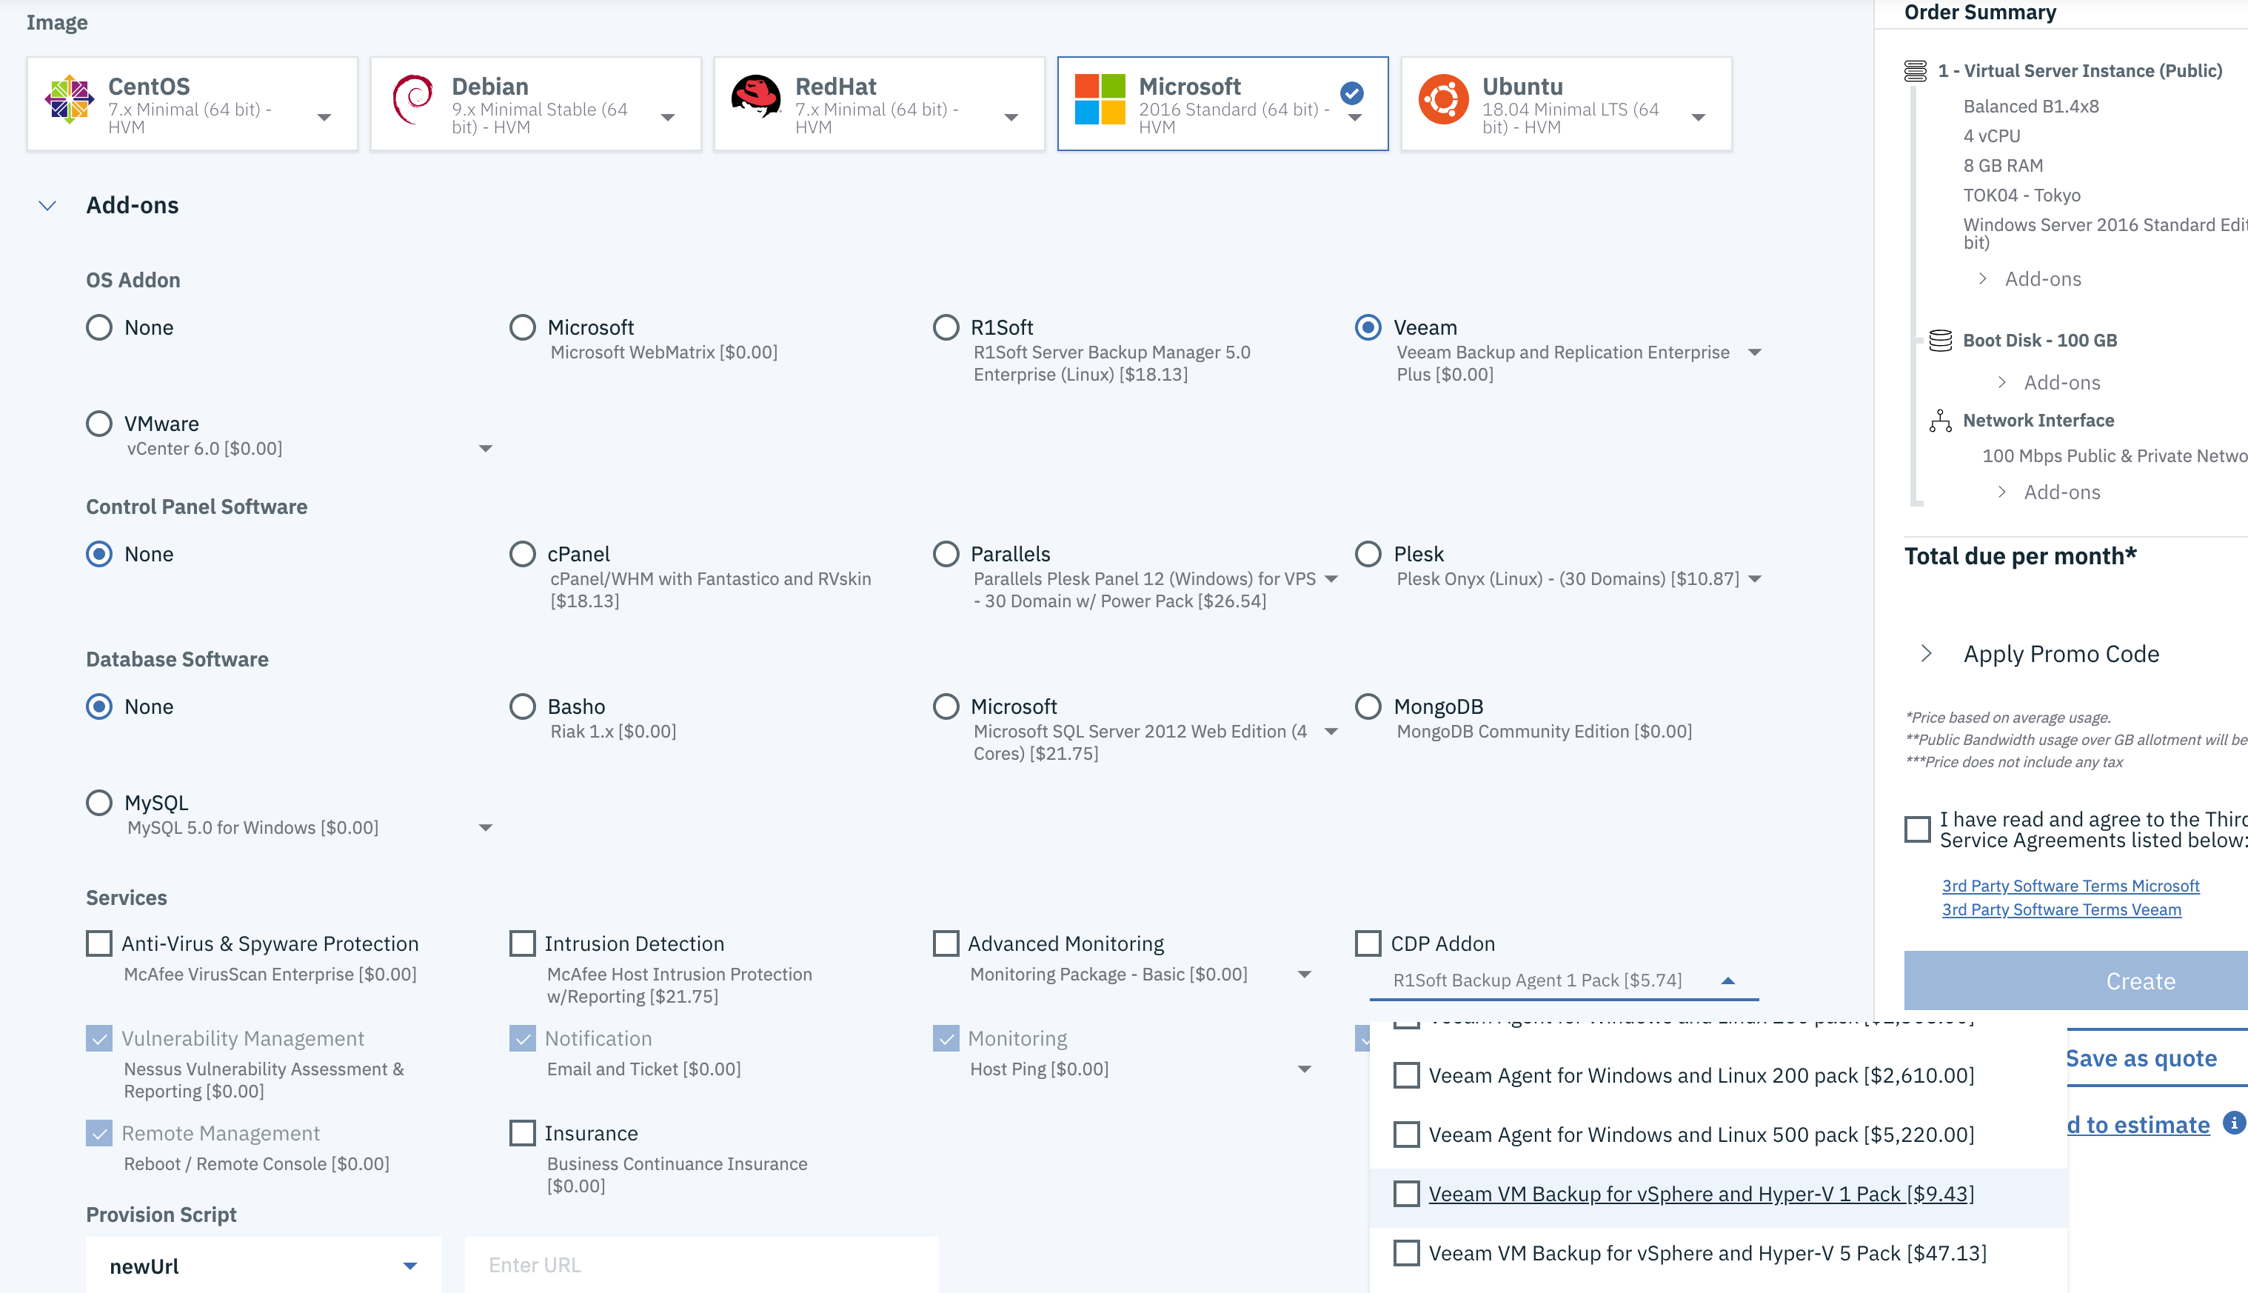Click the info icon next to estimate

[x=2235, y=1122]
